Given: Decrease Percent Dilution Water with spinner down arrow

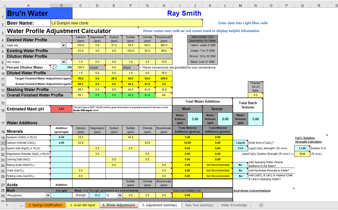Looking at the screenshot, I should (53, 69).
